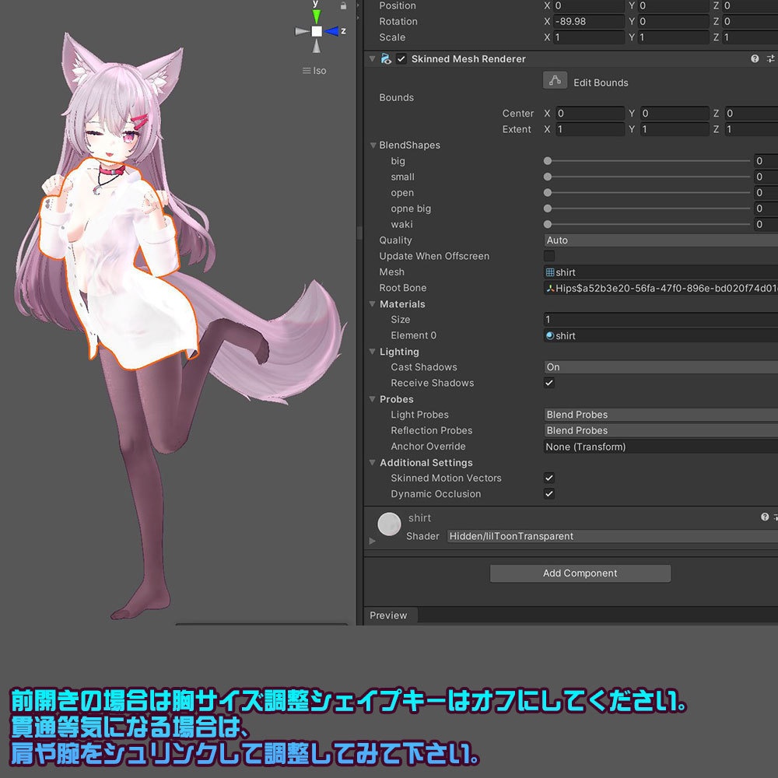
Task: Click the big blendshape slider handle
Action: (547, 161)
